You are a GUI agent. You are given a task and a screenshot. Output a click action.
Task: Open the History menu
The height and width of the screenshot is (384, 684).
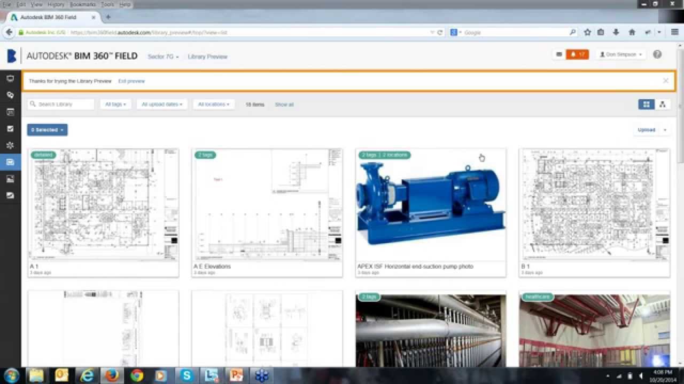[56, 4]
